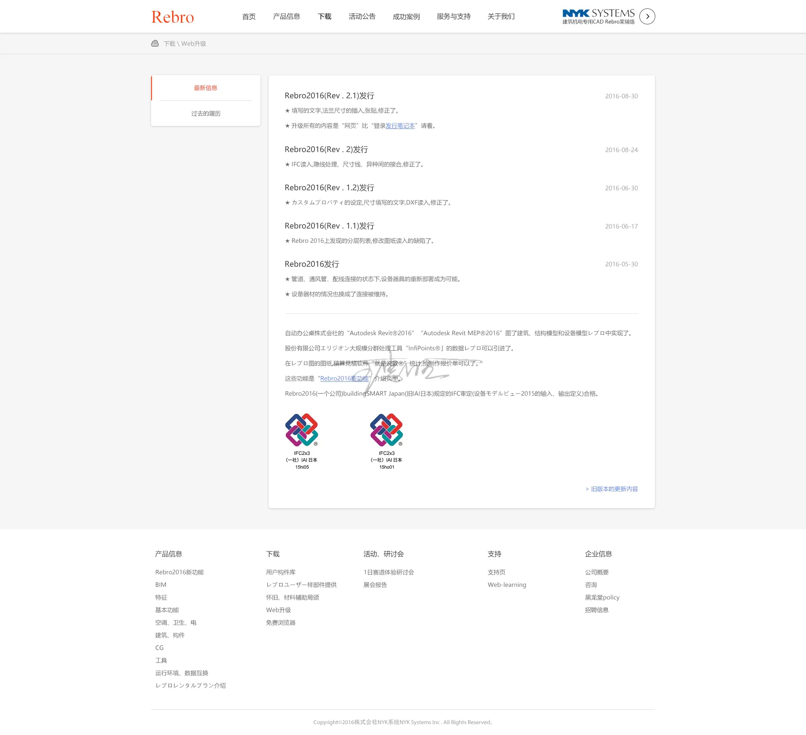Open the CG footer link

click(160, 648)
